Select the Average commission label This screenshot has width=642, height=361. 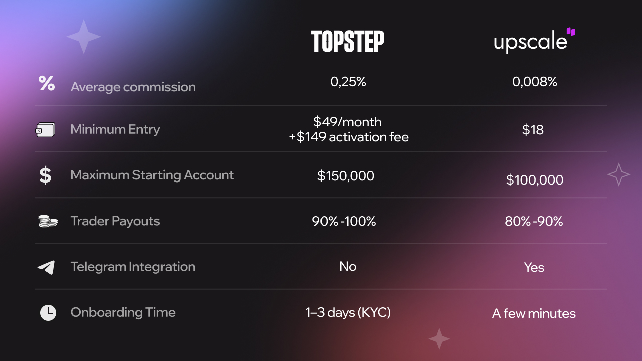point(133,87)
